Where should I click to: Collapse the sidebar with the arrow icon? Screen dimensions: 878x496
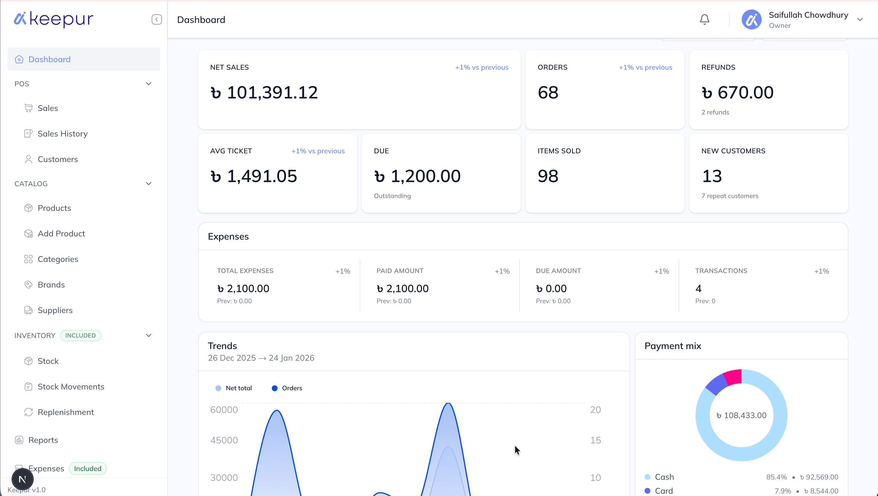(156, 19)
